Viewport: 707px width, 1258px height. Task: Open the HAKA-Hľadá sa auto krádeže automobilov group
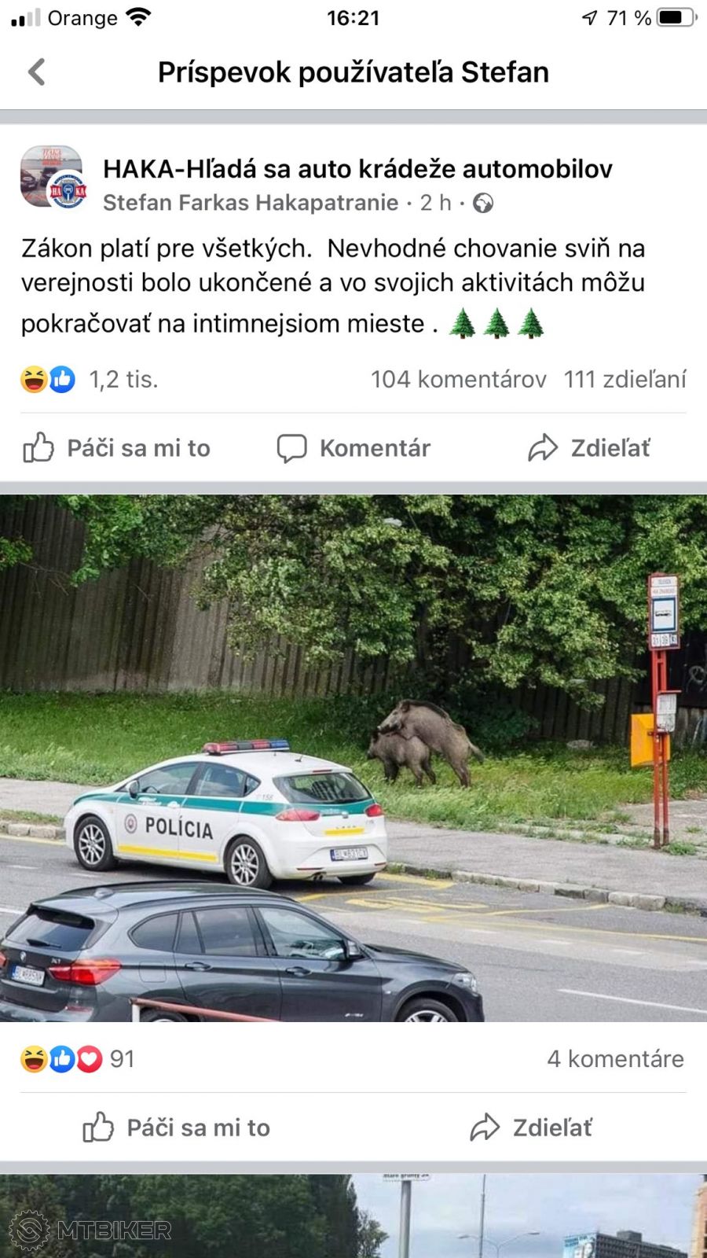coord(357,168)
